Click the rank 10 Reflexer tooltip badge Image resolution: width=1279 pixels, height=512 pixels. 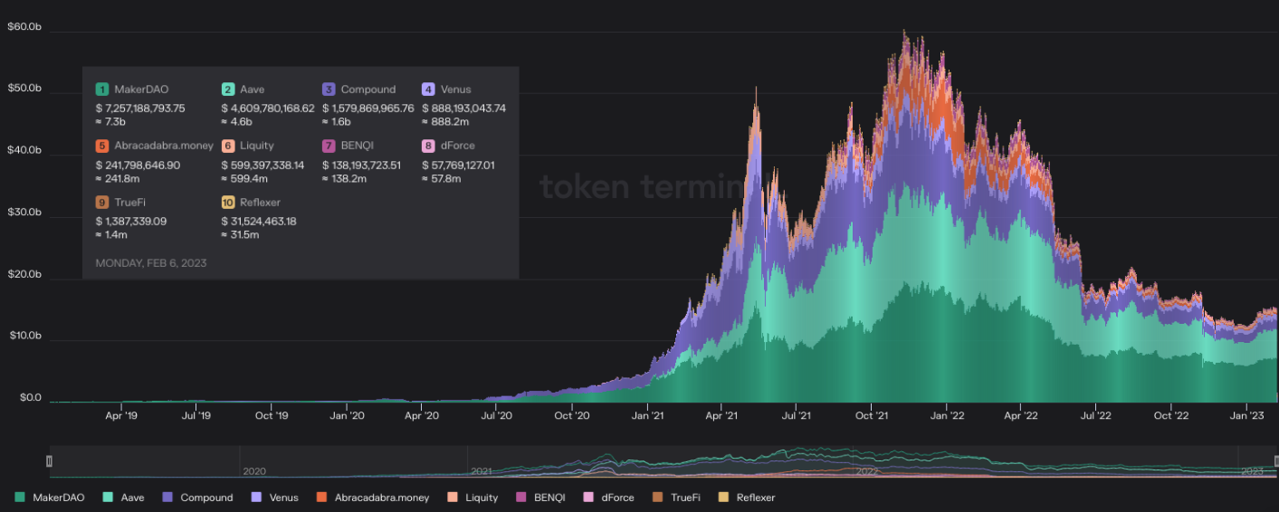point(227,202)
